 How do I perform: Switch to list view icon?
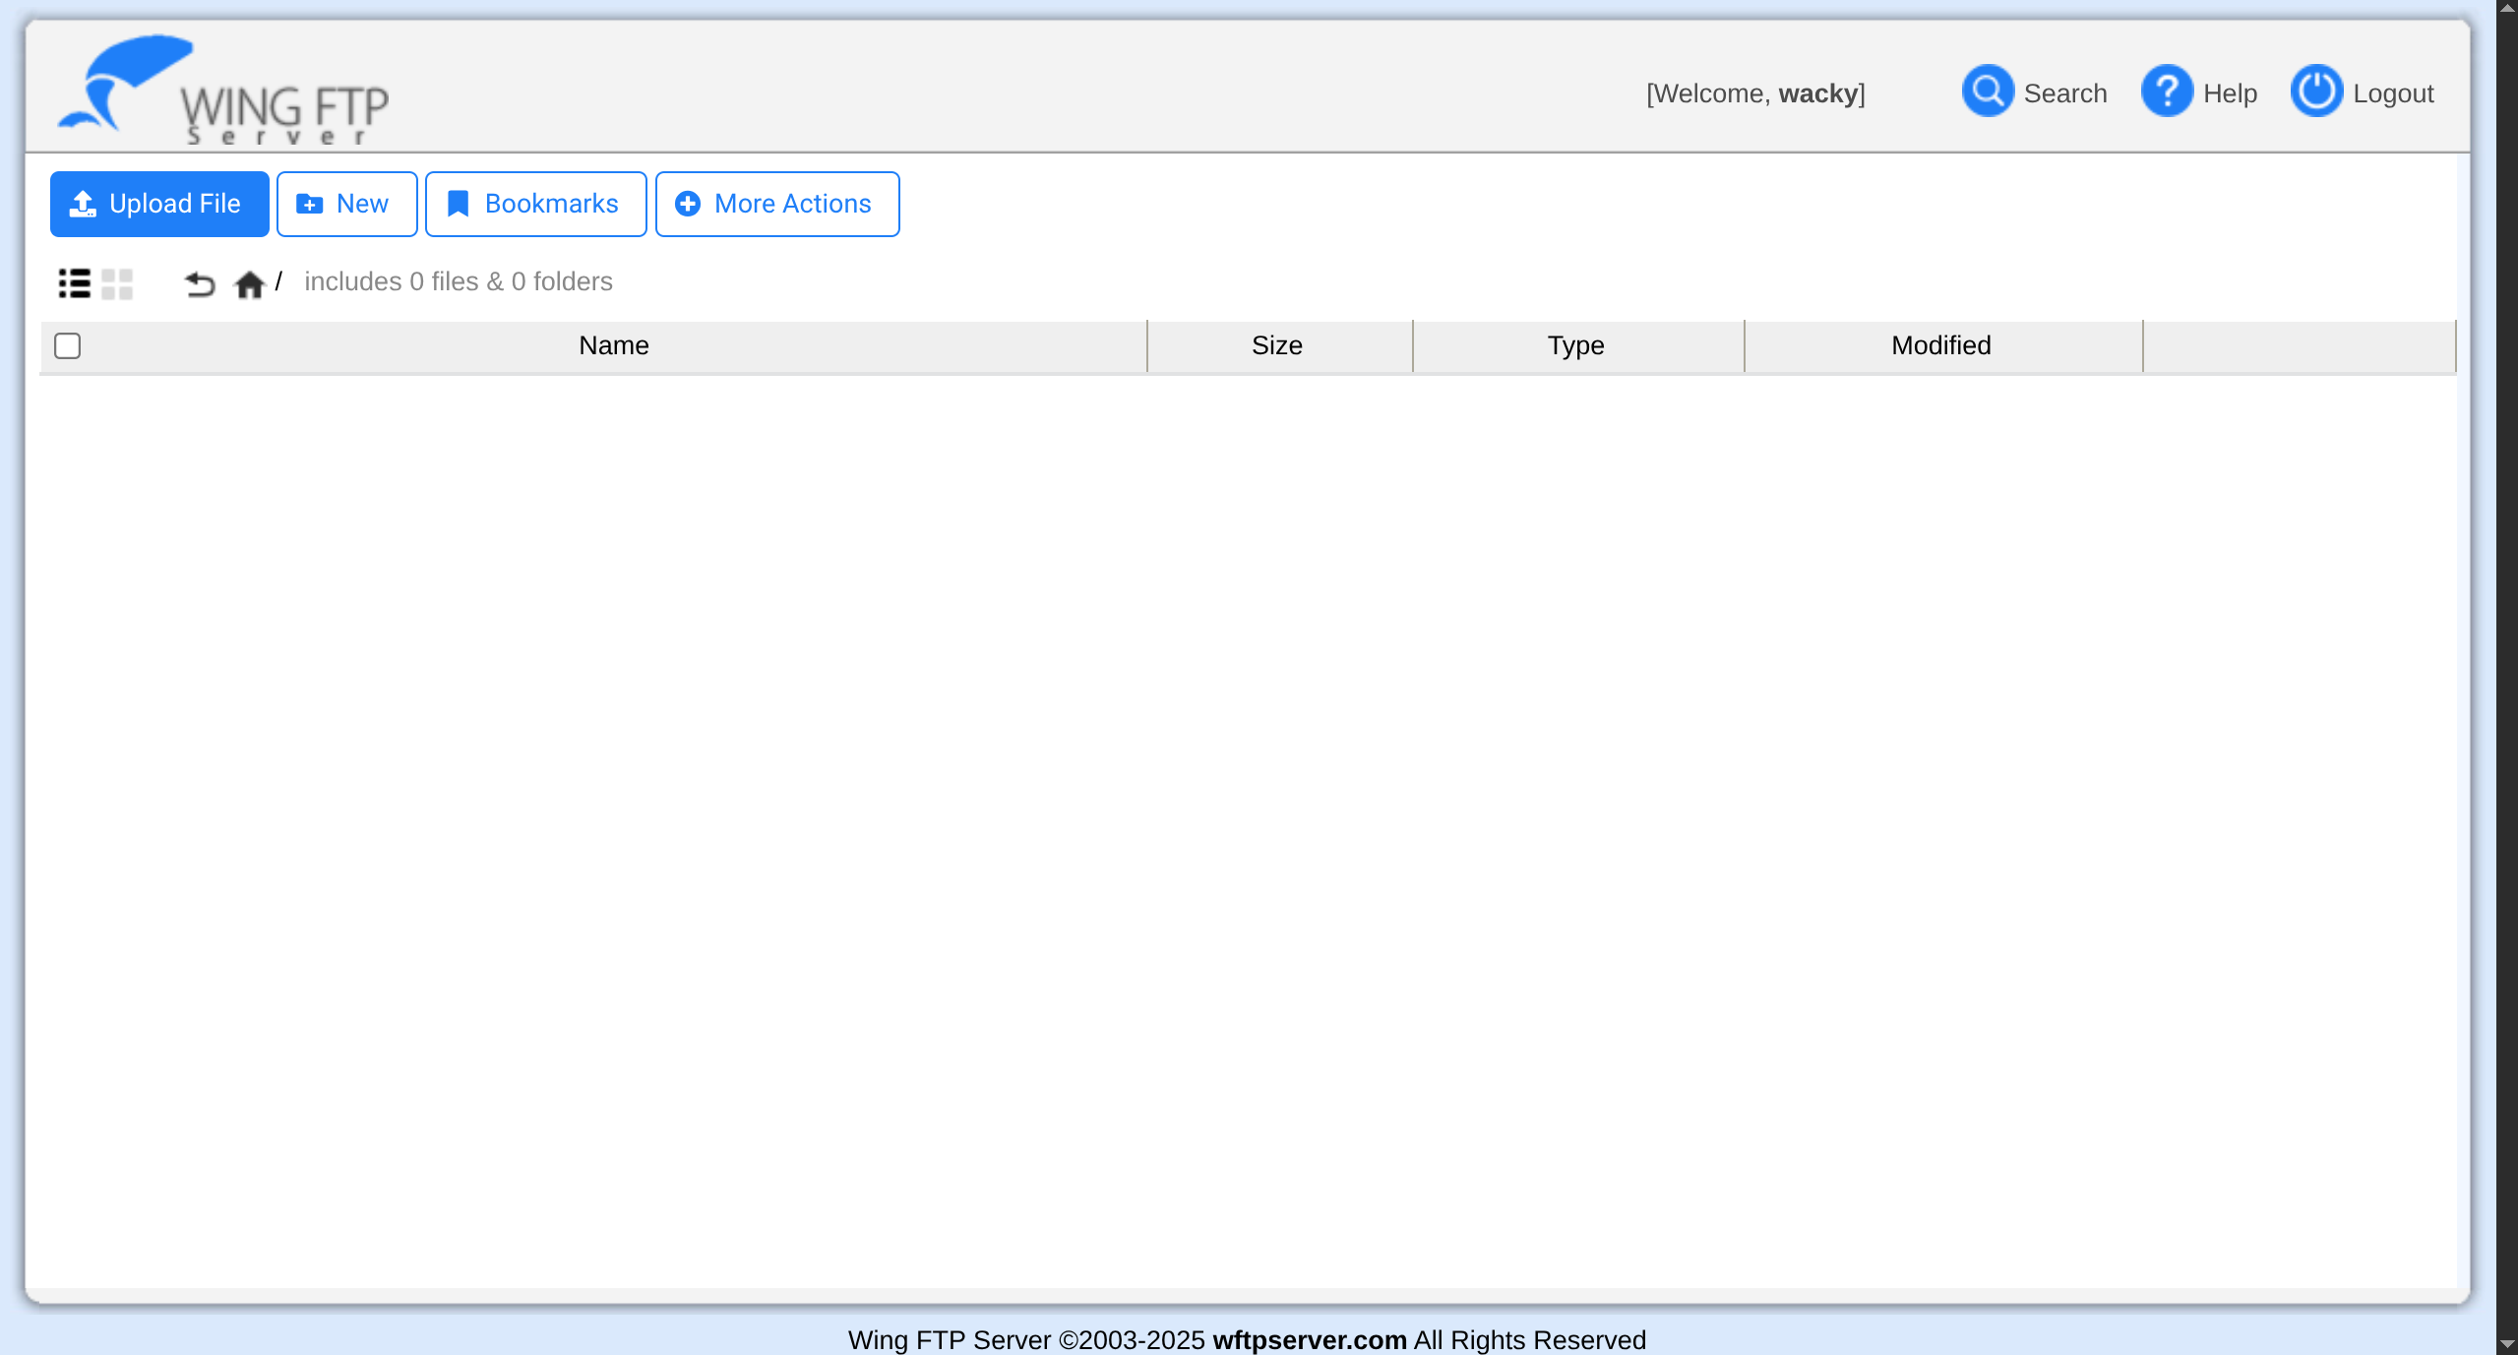point(75,283)
